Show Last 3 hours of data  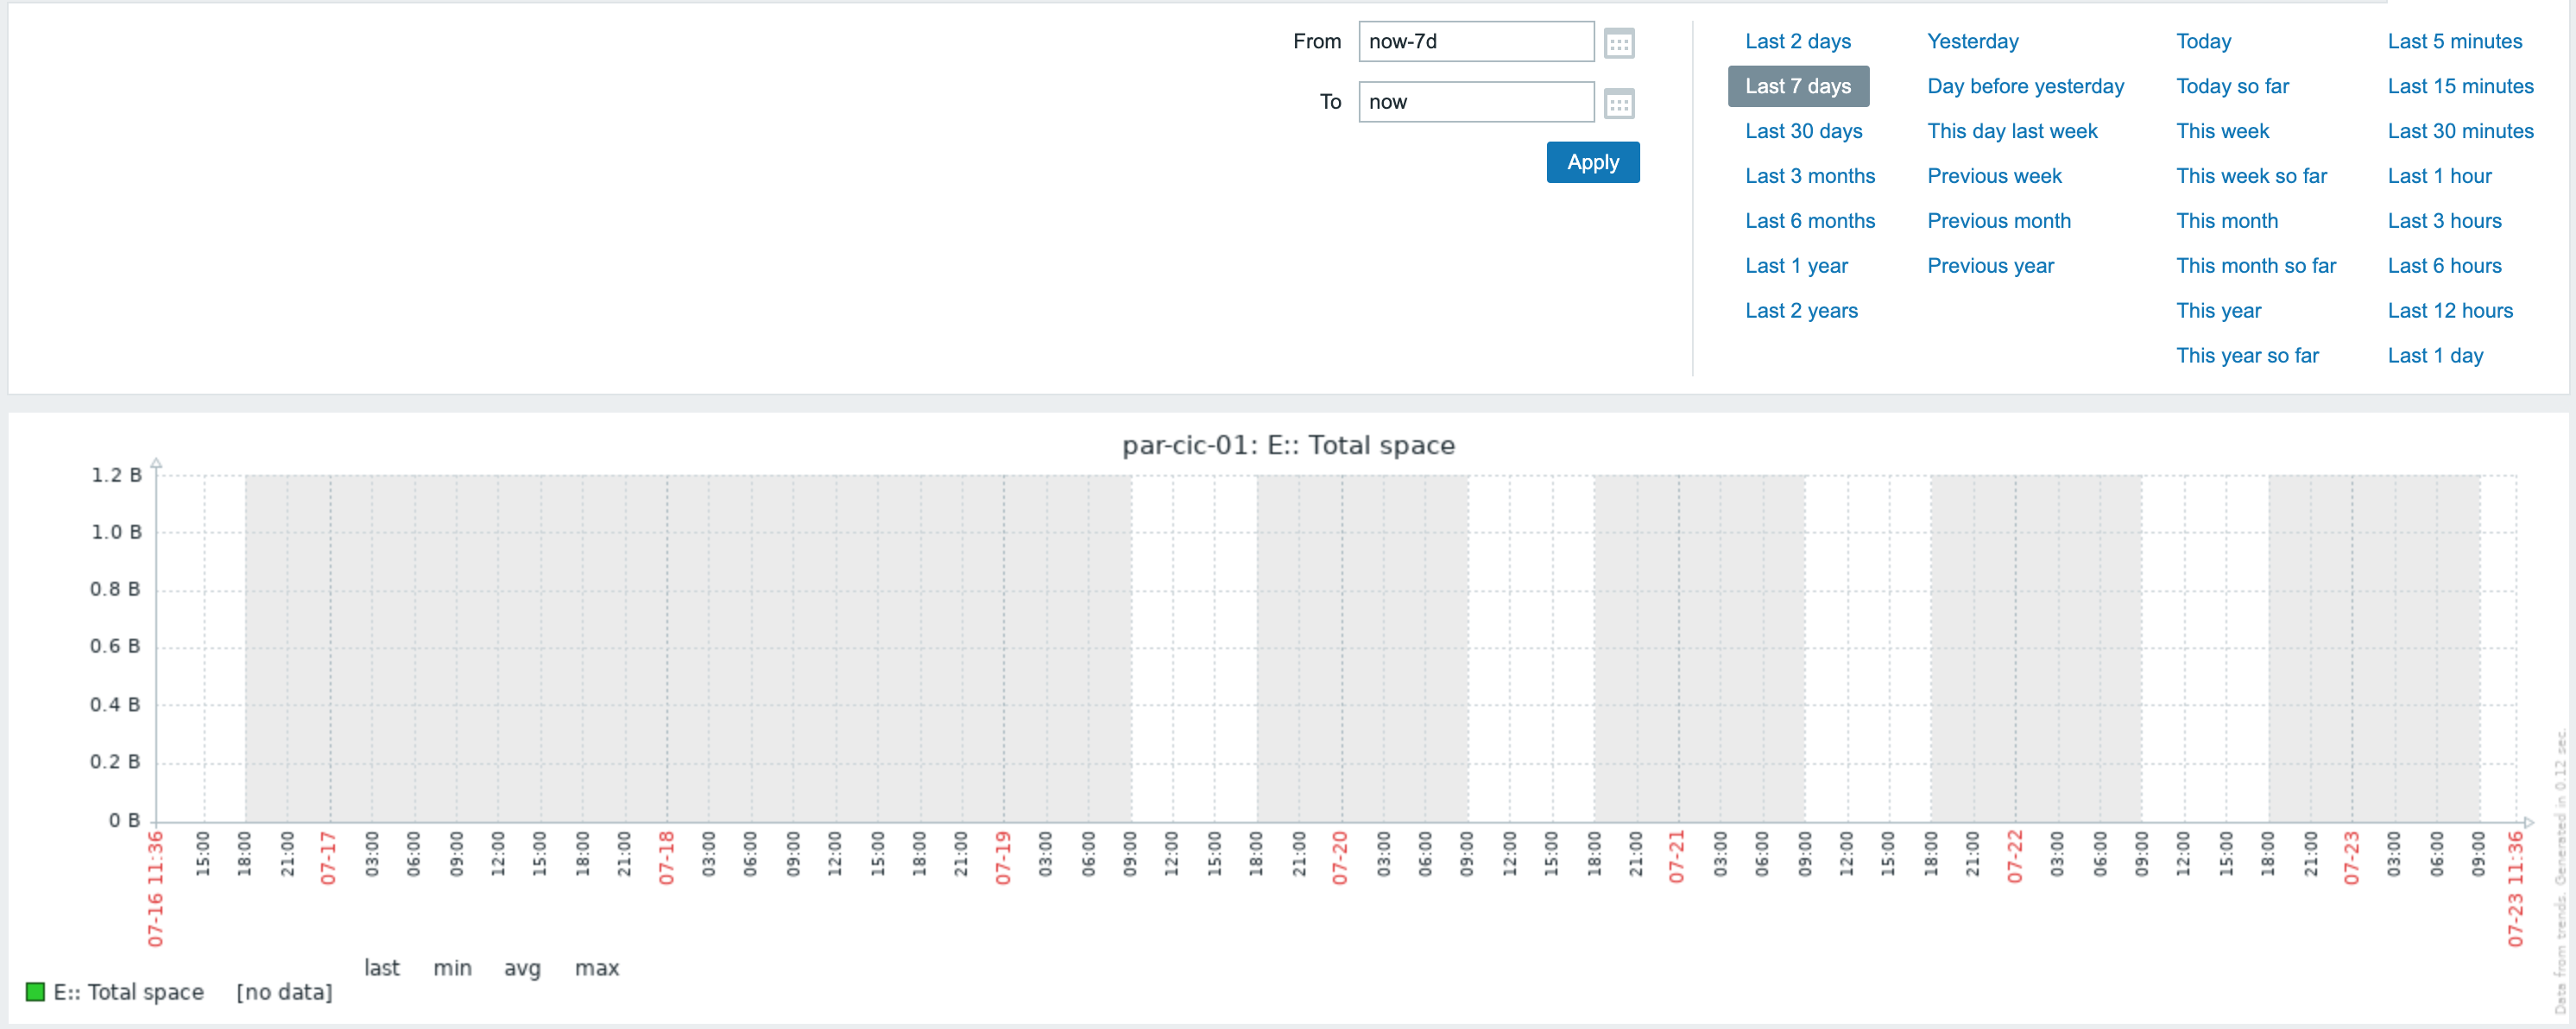(x=2444, y=221)
